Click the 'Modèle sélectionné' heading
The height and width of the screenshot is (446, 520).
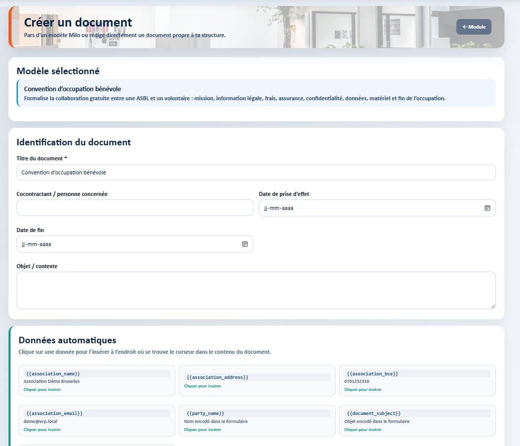point(58,71)
